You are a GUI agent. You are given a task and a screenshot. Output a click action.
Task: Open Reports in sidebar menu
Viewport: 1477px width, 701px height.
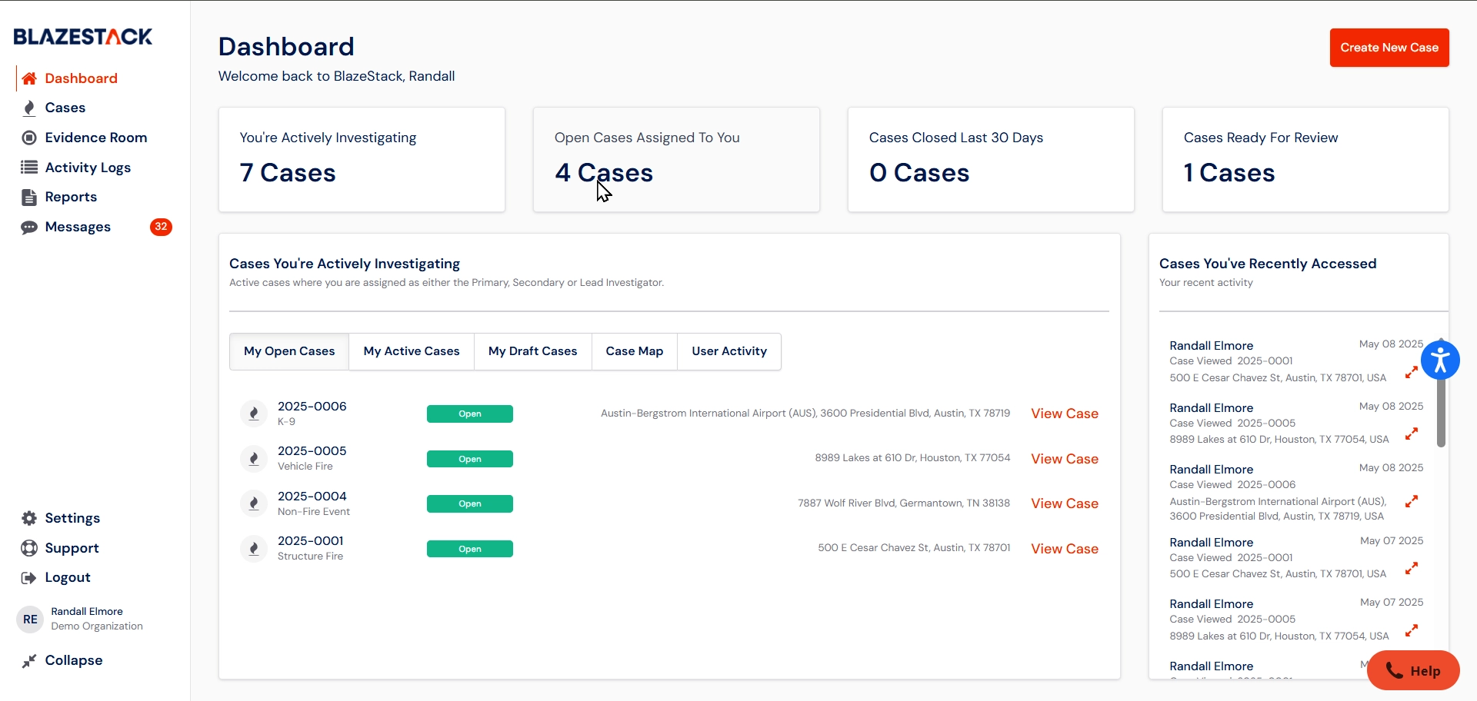click(x=71, y=197)
